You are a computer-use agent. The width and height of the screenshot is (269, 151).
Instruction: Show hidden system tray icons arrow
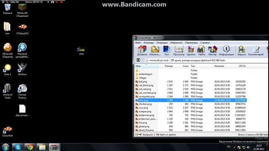point(234,147)
